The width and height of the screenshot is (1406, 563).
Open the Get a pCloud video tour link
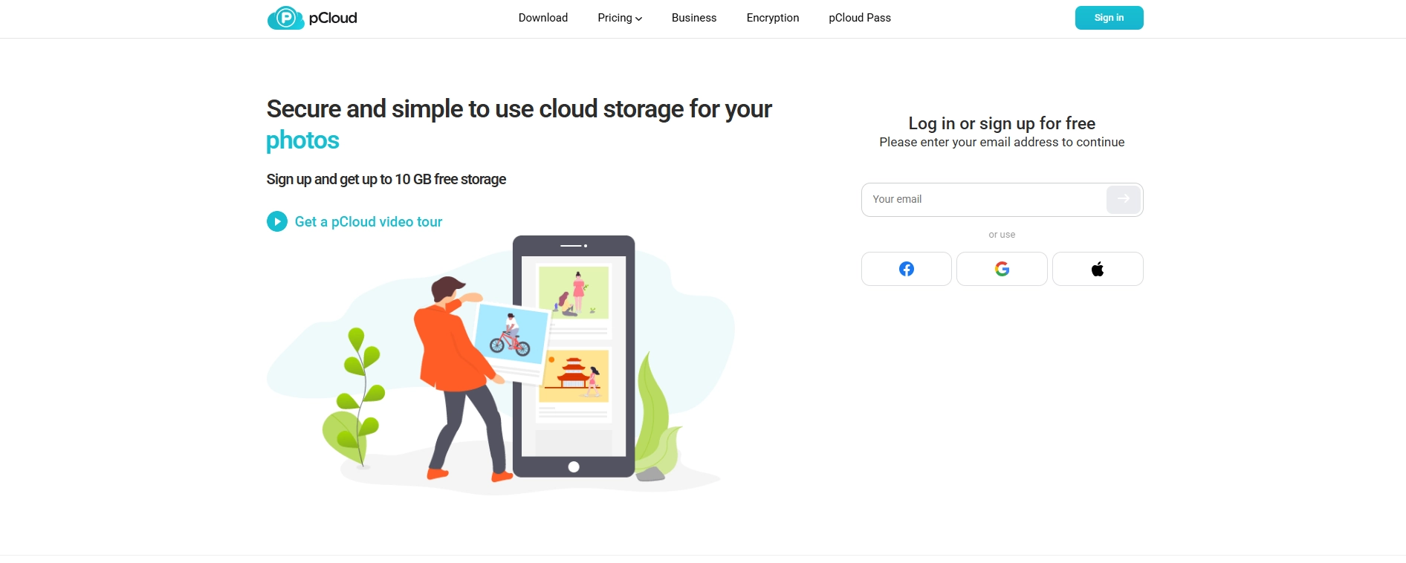click(369, 221)
